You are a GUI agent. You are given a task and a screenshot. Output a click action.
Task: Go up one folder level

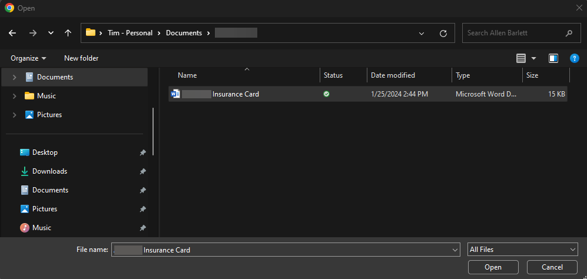click(68, 33)
